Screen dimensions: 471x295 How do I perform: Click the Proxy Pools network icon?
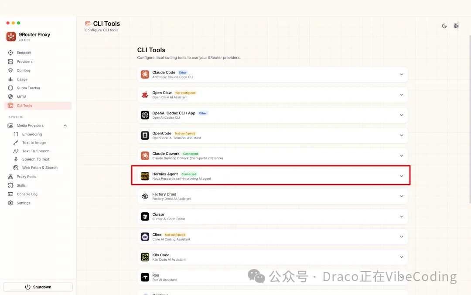click(10, 177)
